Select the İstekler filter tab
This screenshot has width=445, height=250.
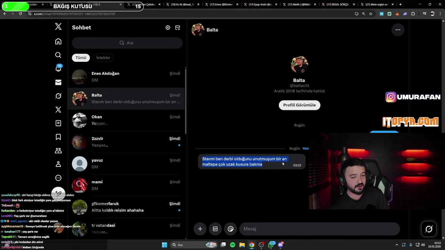[x=103, y=58]
